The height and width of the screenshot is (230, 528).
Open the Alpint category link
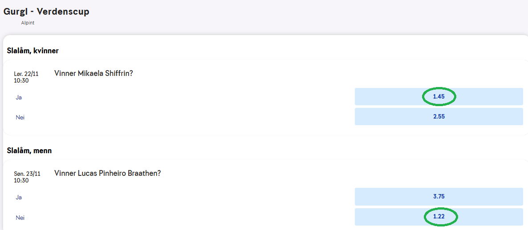pos(28,23)
